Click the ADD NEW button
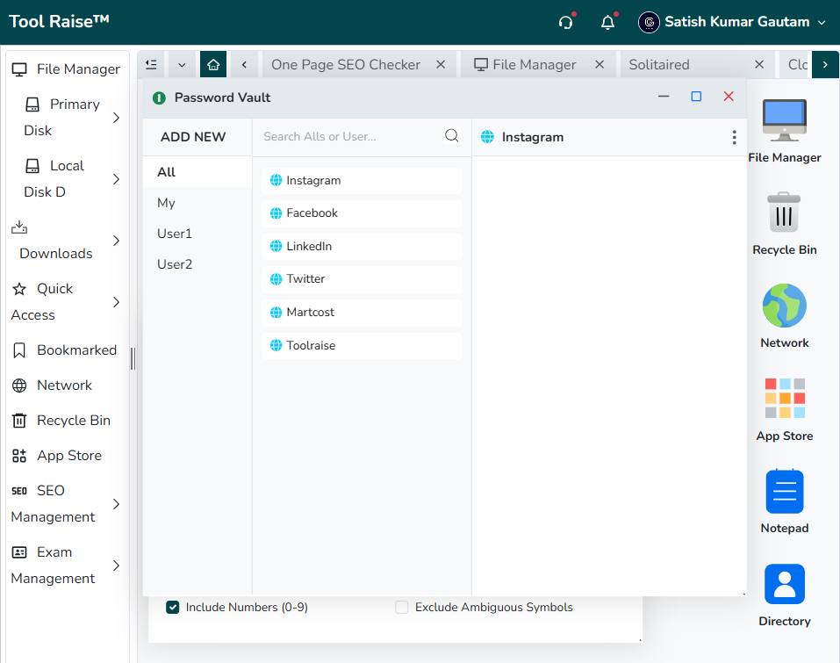Image resolution: width=840 pixels, height=663 pixels. coord(193,137)
